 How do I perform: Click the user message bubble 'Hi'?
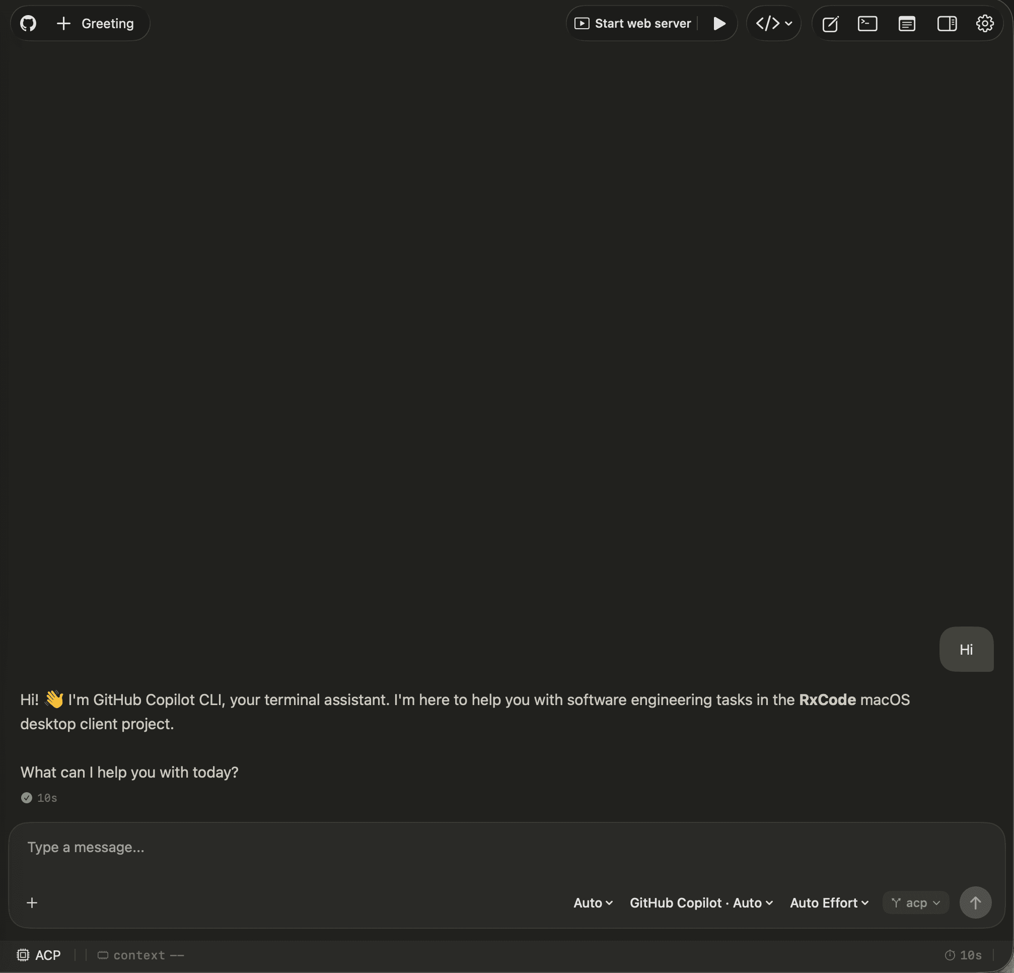[x=966, y=650]
